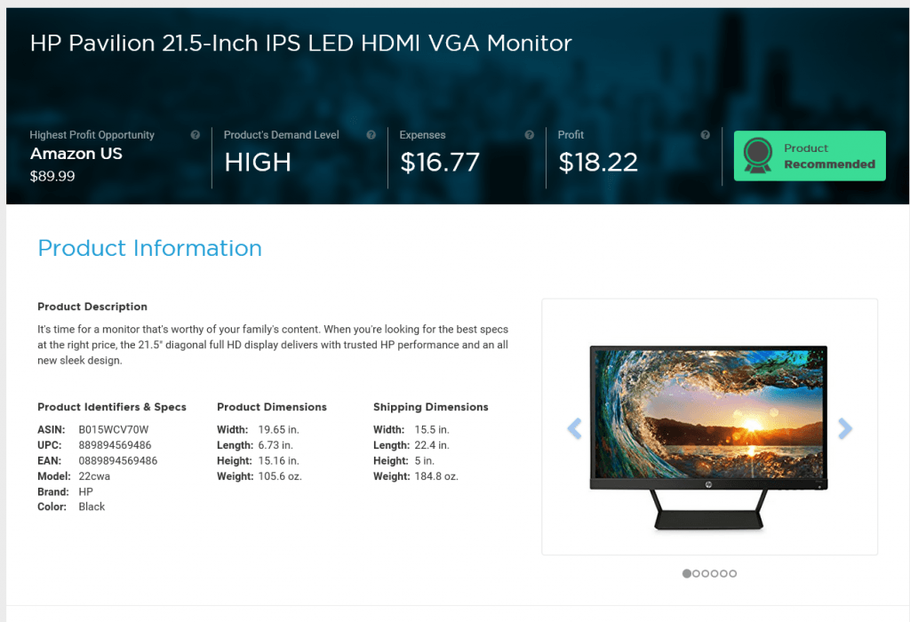910x622 pixels.
Task: Click the Product Description heading
Action: coord(92,307)
